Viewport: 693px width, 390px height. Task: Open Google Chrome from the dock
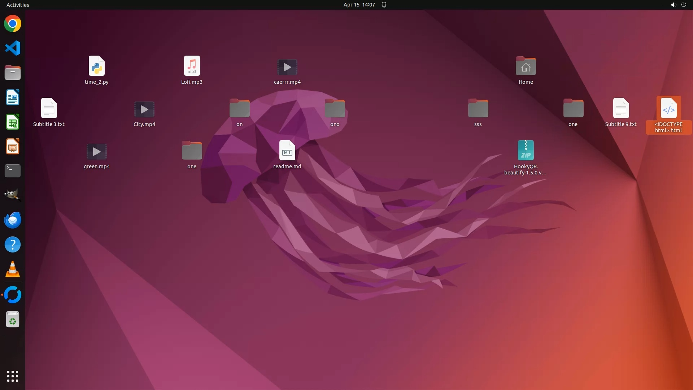click(x=13, y=24)
